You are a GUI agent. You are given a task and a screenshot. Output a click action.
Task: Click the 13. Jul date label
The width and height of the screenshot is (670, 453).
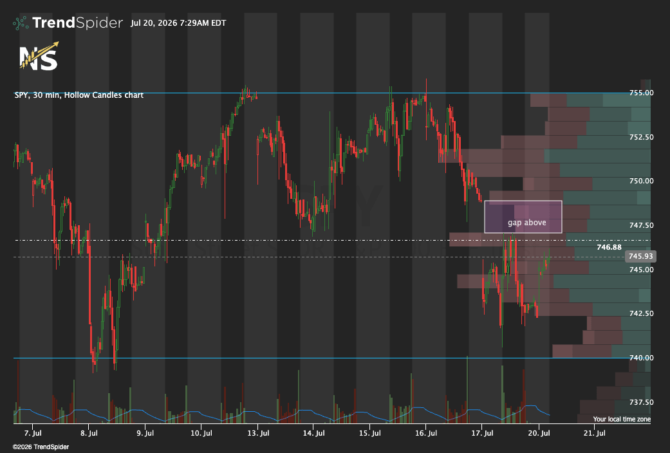point(257,433)
